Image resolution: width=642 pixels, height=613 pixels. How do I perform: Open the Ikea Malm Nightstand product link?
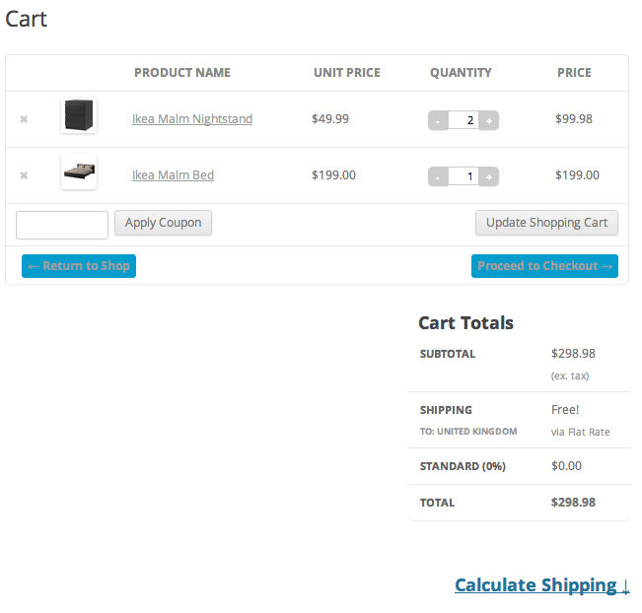(x=192, y=119)
